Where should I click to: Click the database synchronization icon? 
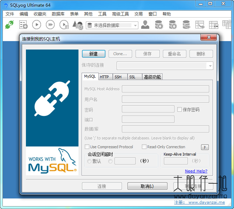click(186, 25)
